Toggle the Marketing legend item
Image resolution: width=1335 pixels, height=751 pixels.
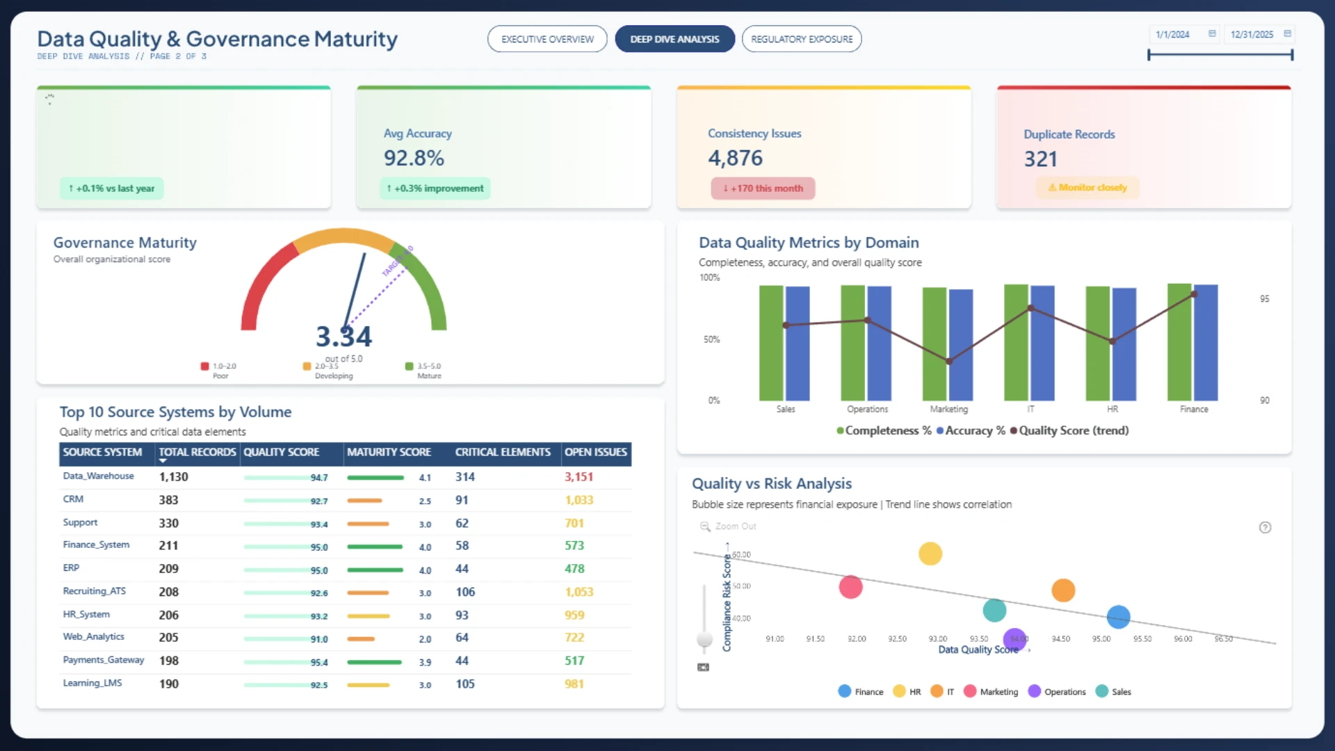[991, 691]
